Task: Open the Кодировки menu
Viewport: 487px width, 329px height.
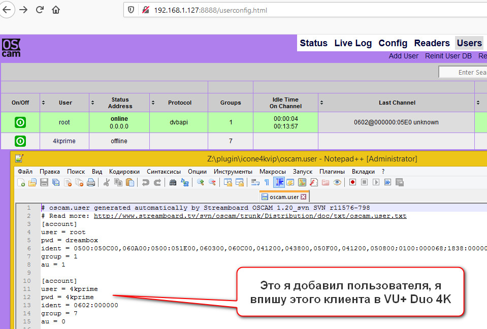Action: coord(124,172)
